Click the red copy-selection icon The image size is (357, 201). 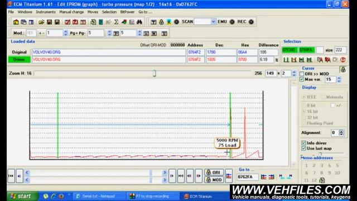pyautogui.click(x=327, y=60)
